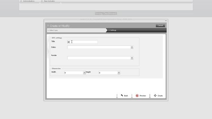Screen dimensions: 212x119
Task: Click the Render field label
Action: coord(54,55)
